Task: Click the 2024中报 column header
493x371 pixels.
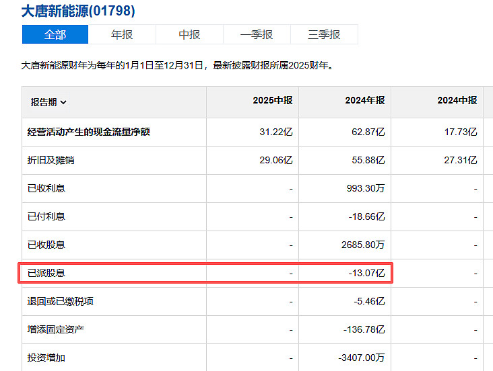Action: [457, 100]
